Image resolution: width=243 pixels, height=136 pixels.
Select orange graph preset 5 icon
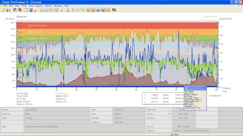coord(108,10)
